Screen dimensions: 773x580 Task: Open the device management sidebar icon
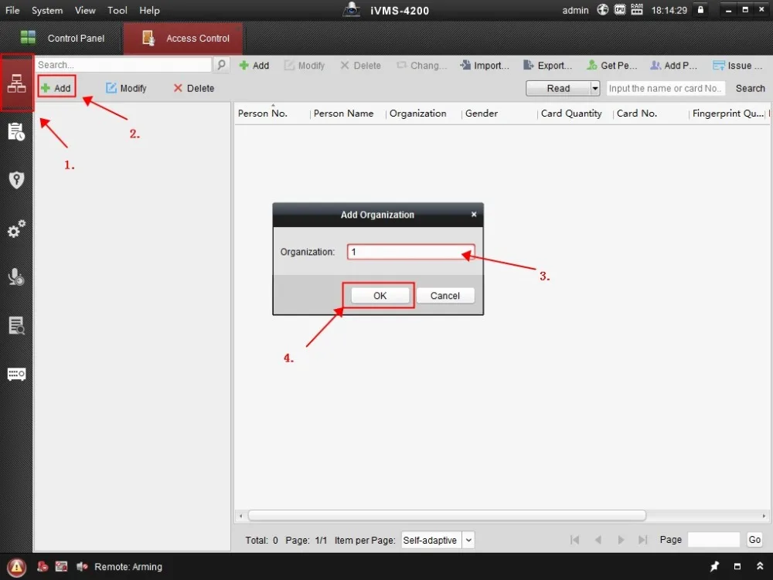click(16, 375)
